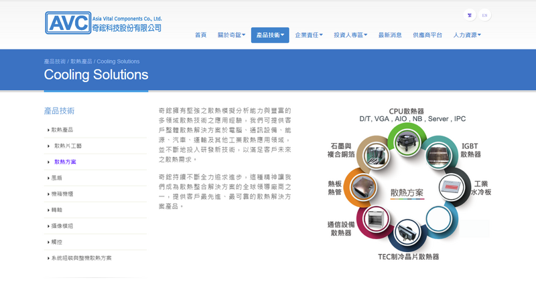Open 最新消息 in the navigation bar
536x304 pixels.
(x=390, y=35)
